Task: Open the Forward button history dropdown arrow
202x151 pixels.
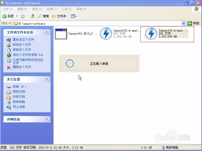Action: click(x=28, y=16)
